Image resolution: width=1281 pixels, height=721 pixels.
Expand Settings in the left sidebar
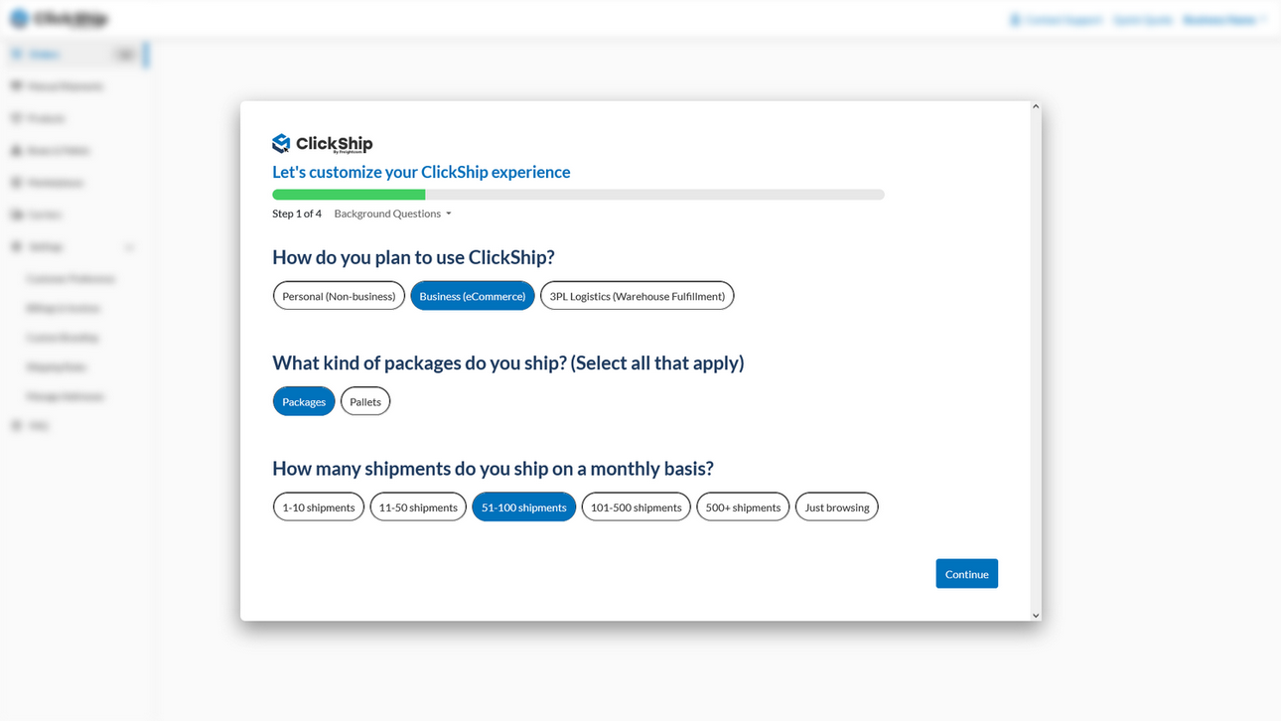74,246
